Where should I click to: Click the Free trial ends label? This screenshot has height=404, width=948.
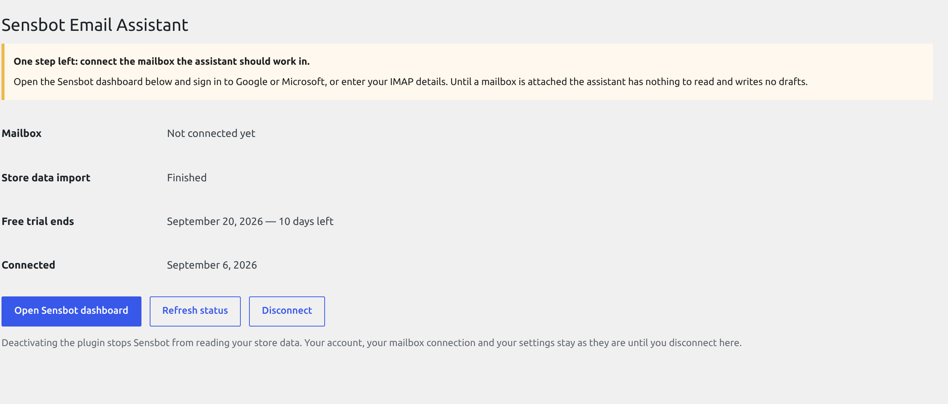click(x=38, y=221)
